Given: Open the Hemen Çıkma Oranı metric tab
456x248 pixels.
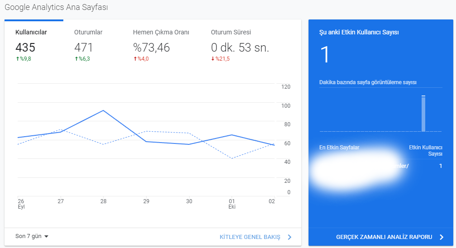Looking at the screenshot, I should tap(161, 44).
